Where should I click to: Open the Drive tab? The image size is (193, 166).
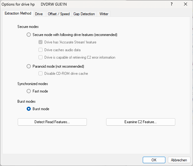click(x=39, y=14)
